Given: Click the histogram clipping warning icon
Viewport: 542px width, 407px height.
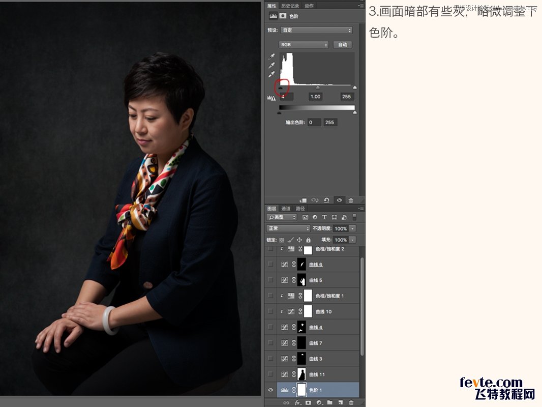Looking at the screenshot, I should (x=272, y=98).
